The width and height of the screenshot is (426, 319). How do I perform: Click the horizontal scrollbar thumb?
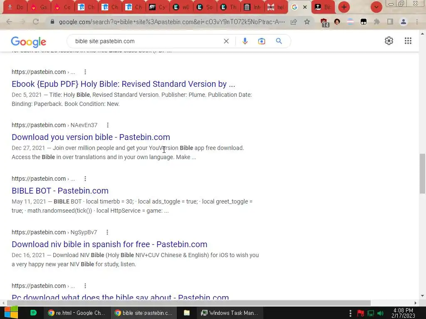click(x=189, y=303)
